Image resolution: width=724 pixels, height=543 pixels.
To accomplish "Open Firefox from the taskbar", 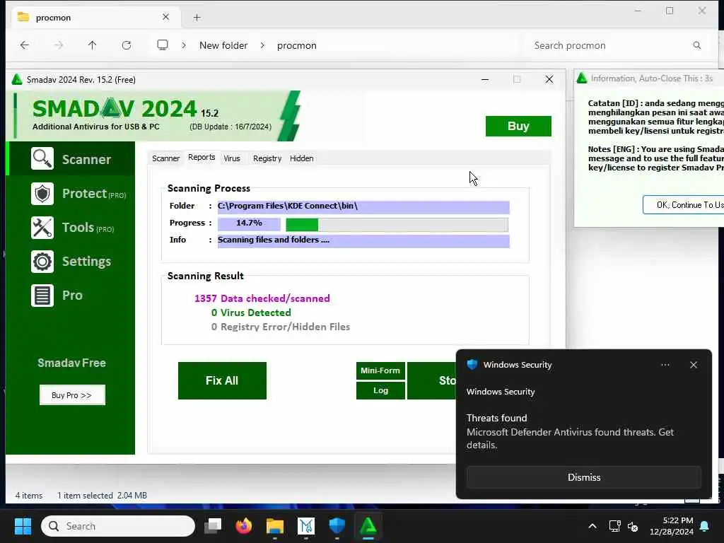I will point(244,526).
